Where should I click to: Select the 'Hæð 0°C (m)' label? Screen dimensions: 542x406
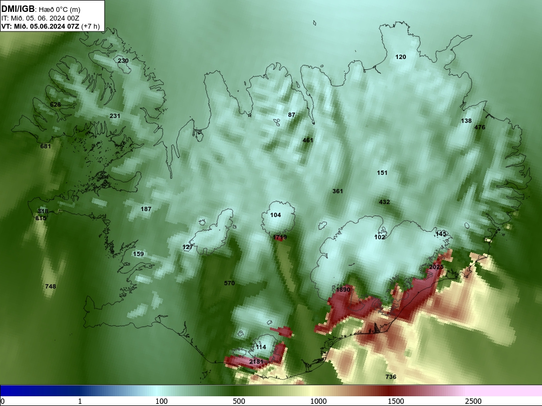[60, 10]
